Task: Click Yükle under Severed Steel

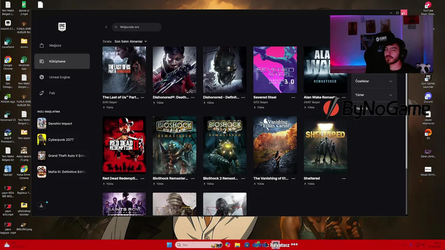Action: pyautogui.click(x=259, y=108)
